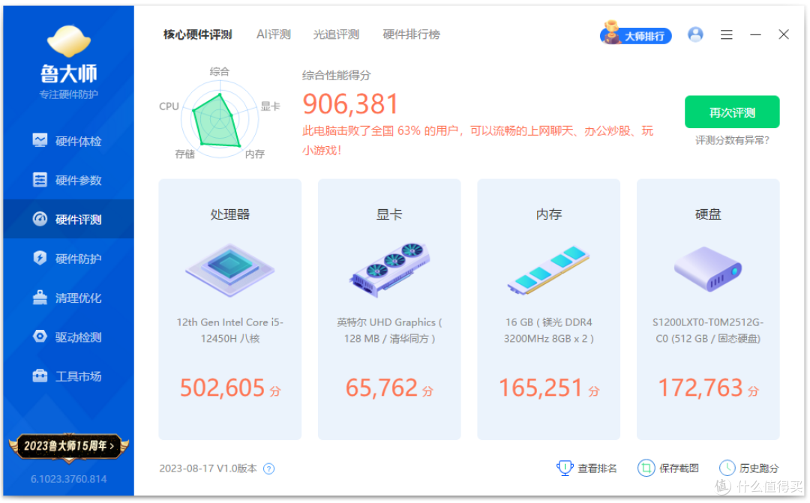The width and height of the screenshot is (810, 503).
Task: Click the 击败了全国 63% 的用户 message
Action: pyautogui.click(x=478, y=140)
